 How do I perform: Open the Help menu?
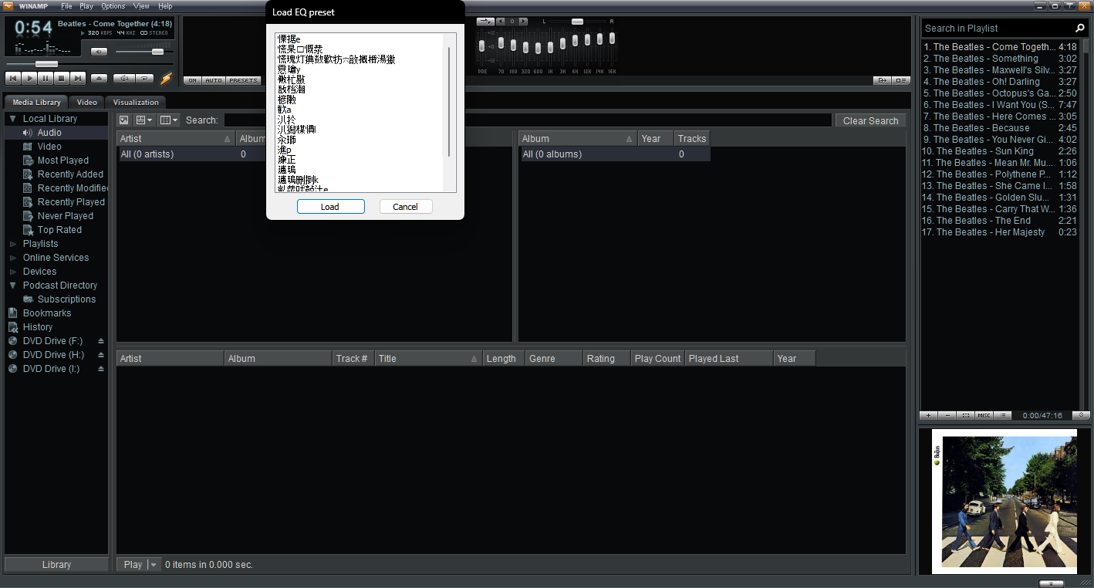(165, 6)
